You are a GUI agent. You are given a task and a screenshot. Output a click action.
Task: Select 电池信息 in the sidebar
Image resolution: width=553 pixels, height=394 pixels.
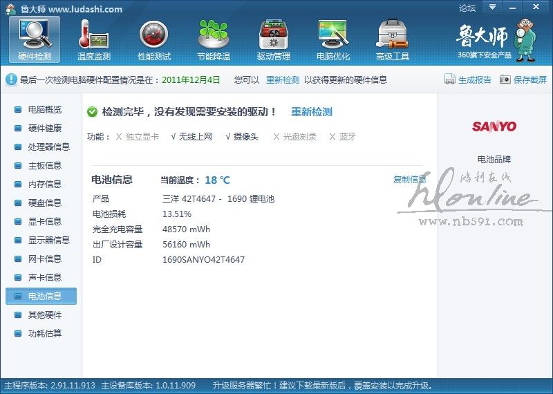point(41,297)
